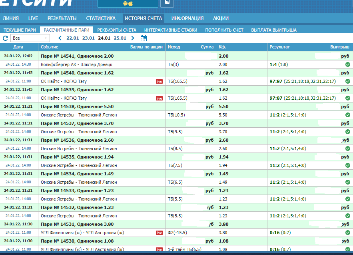
Task: Open the Все filter dropdown
Action: coord(30,38)
